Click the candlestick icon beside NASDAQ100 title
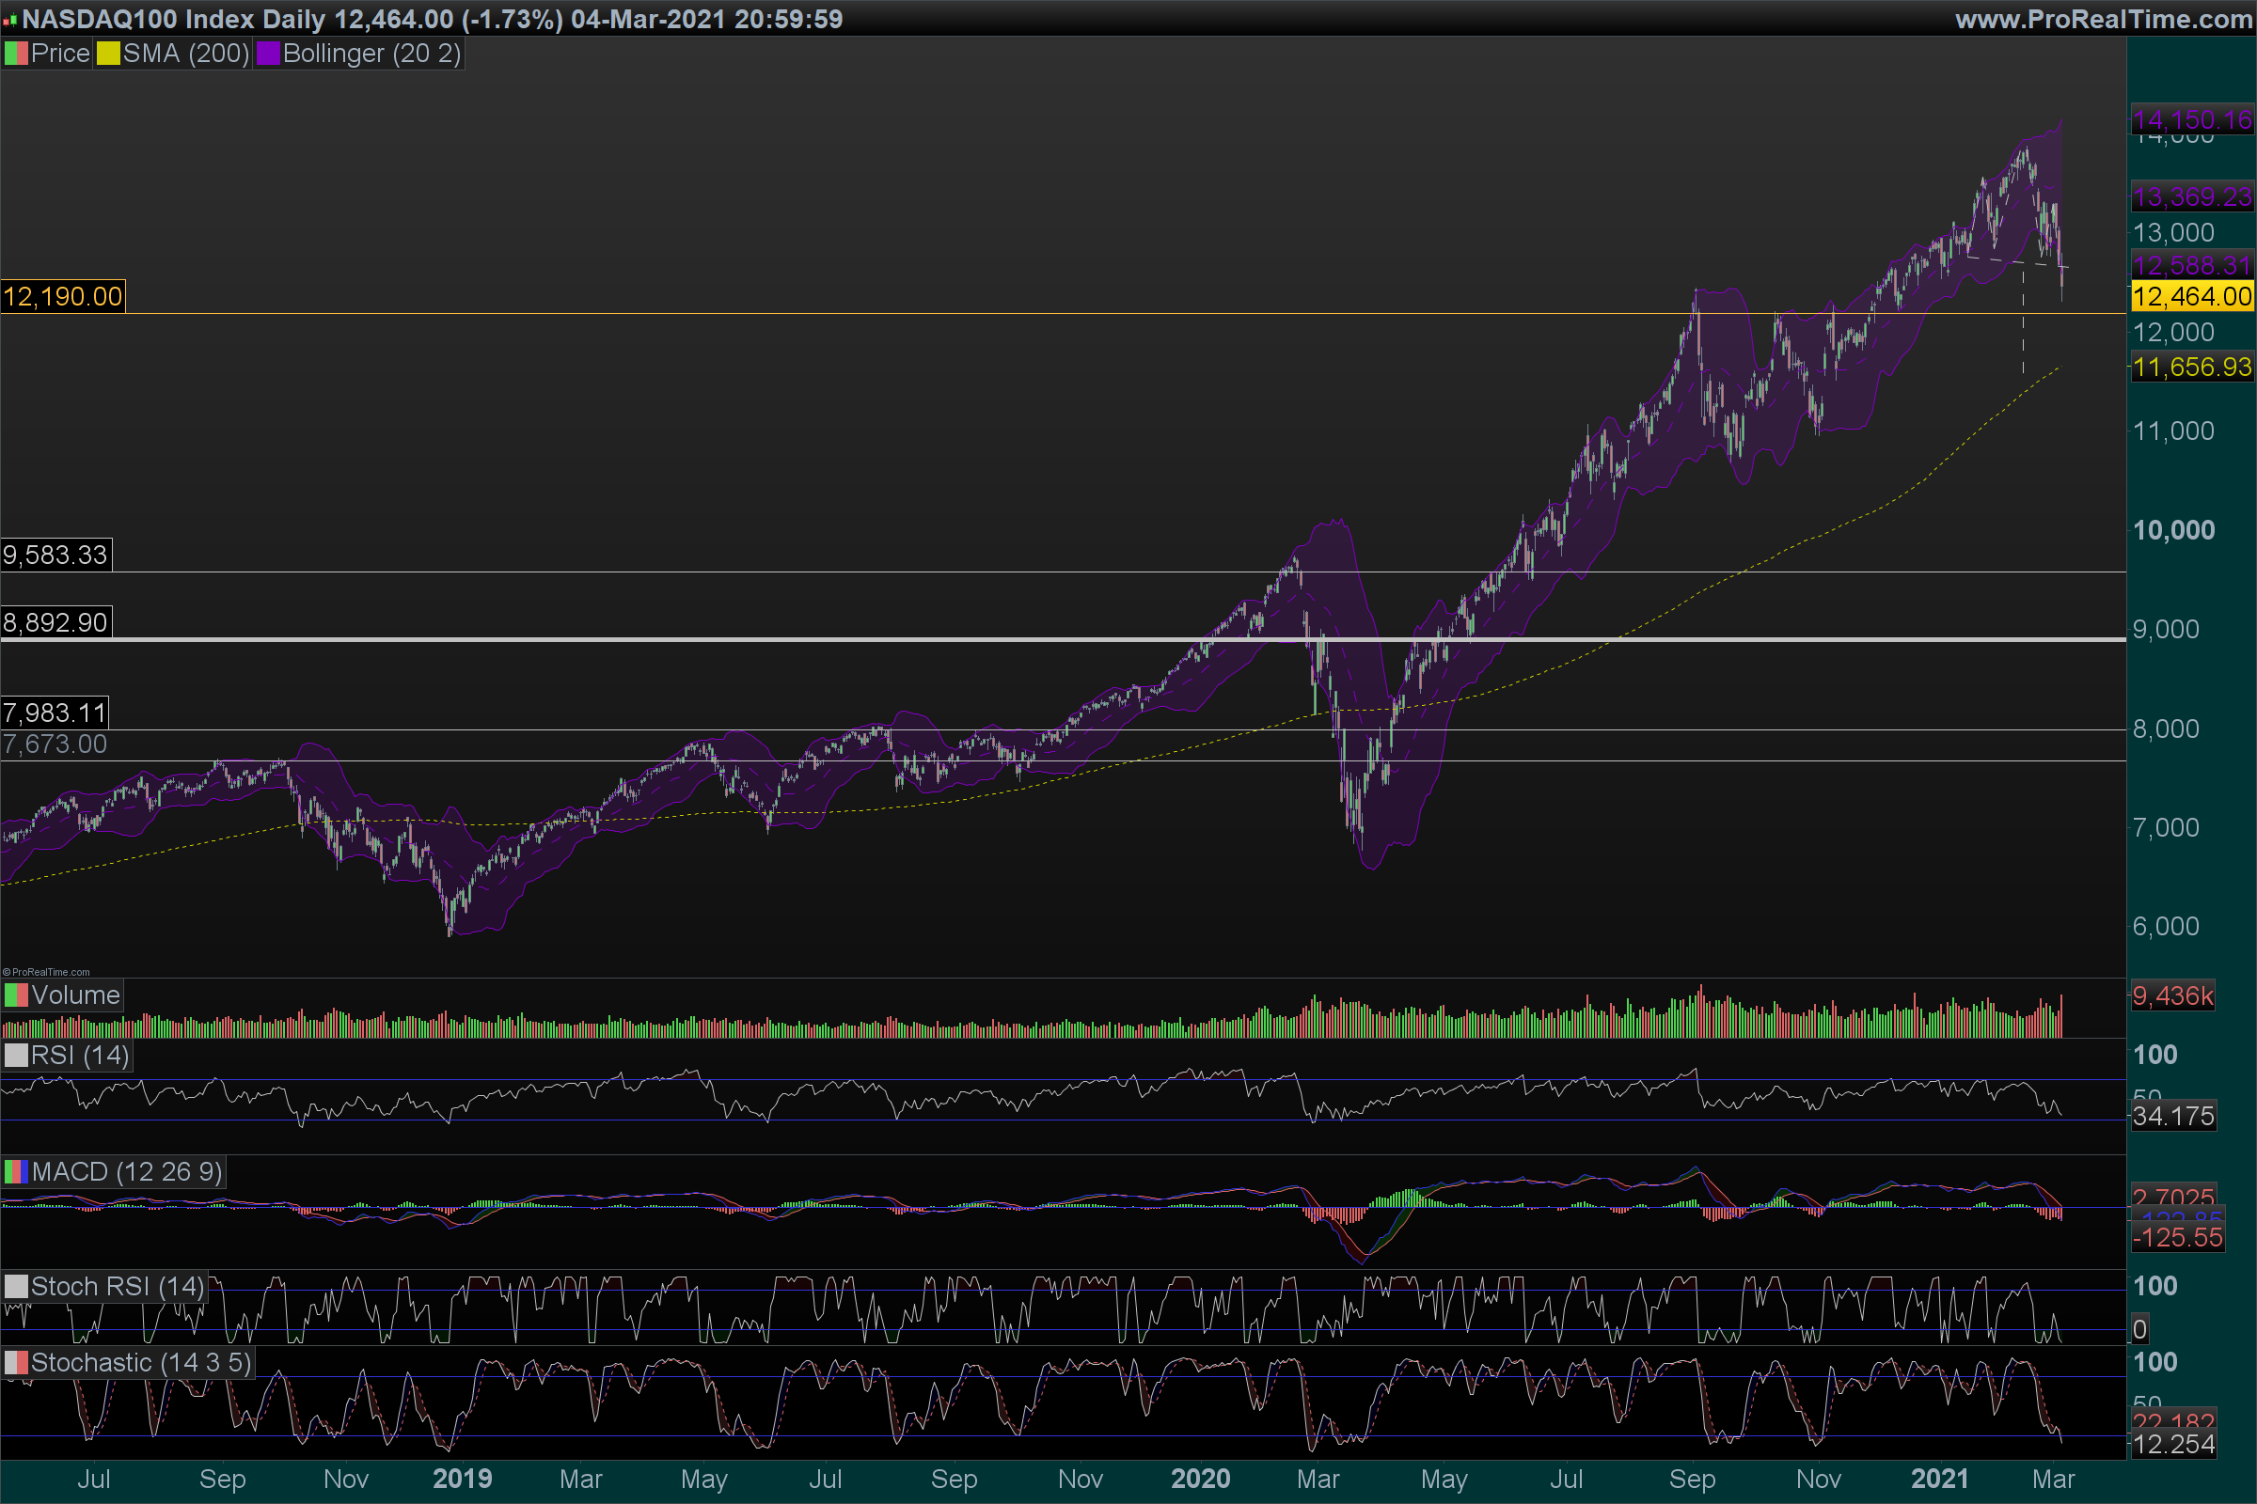2257x1504 pixels. click(9, 20)
